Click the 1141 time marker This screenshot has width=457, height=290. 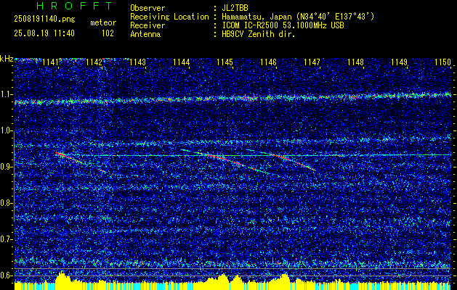[51, 62]
